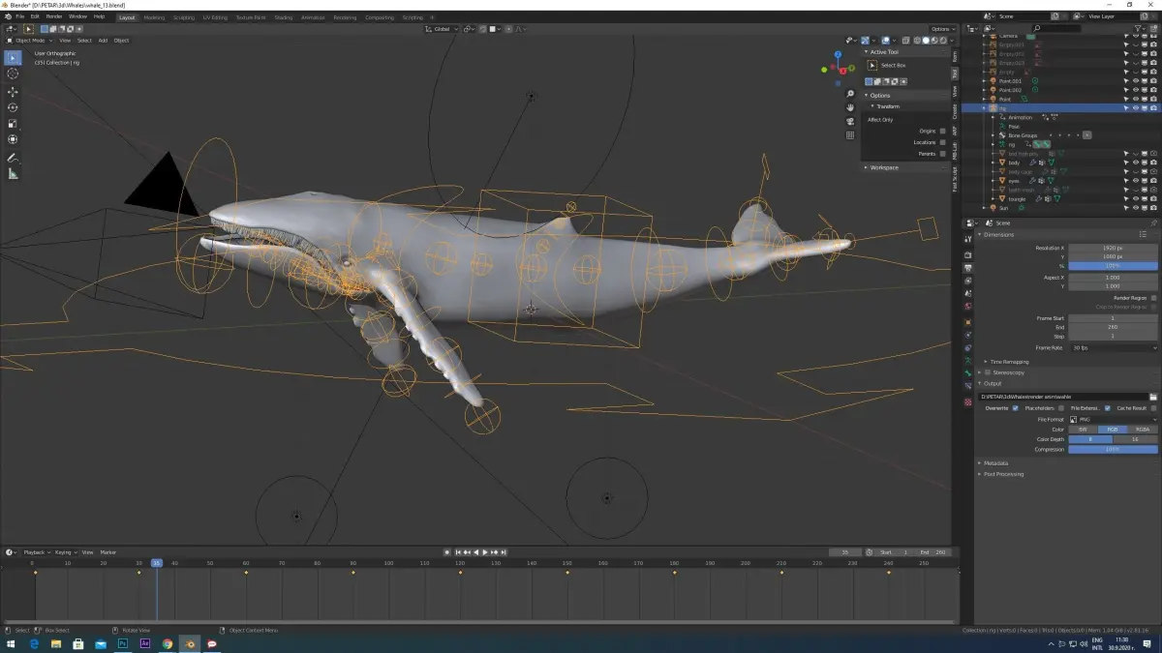Toggle the Locations checkbox

[x=943, y=142]
